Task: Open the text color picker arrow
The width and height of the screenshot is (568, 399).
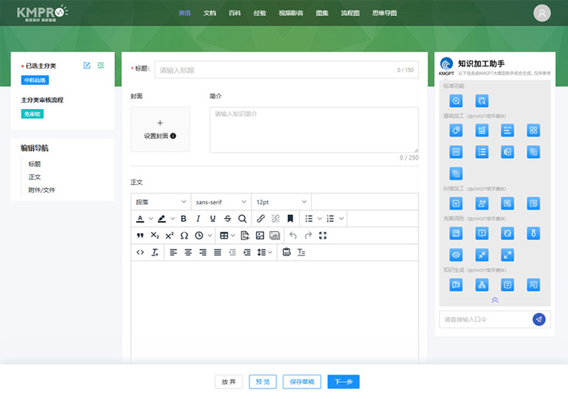Action: [150, 219]
